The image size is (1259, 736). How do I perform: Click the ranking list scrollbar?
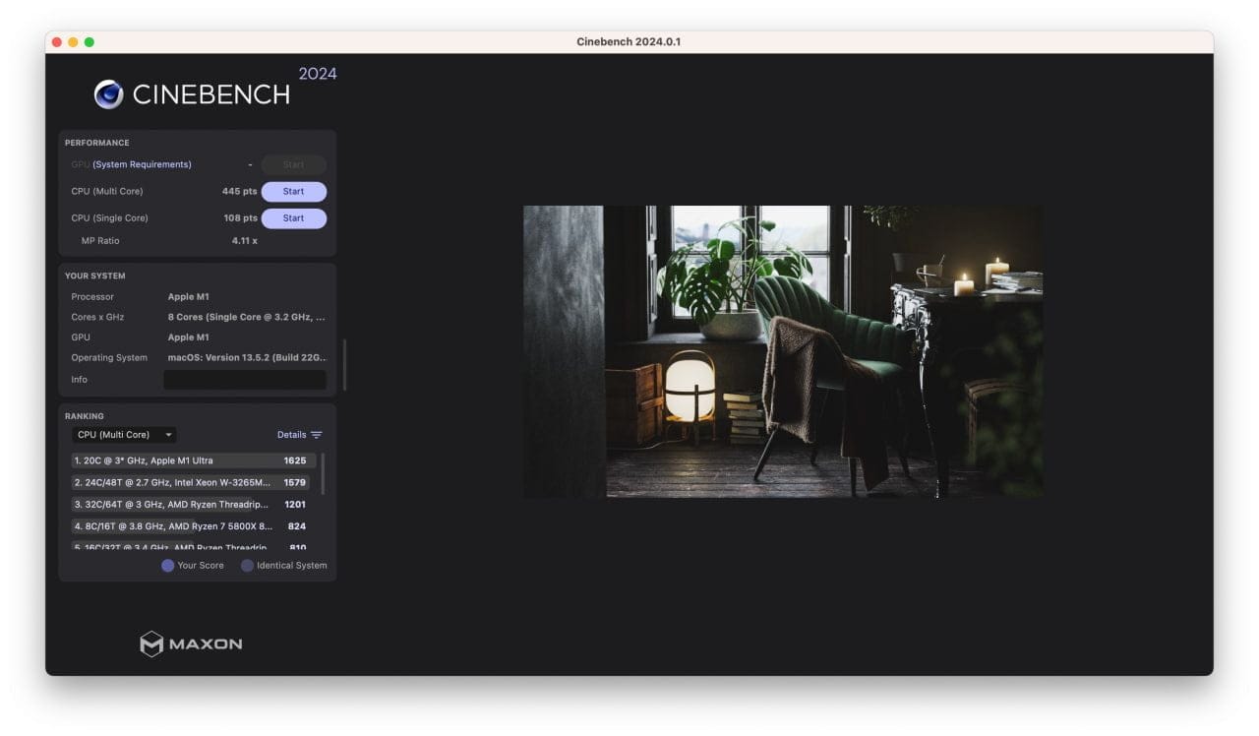click(x=324, y=473)
